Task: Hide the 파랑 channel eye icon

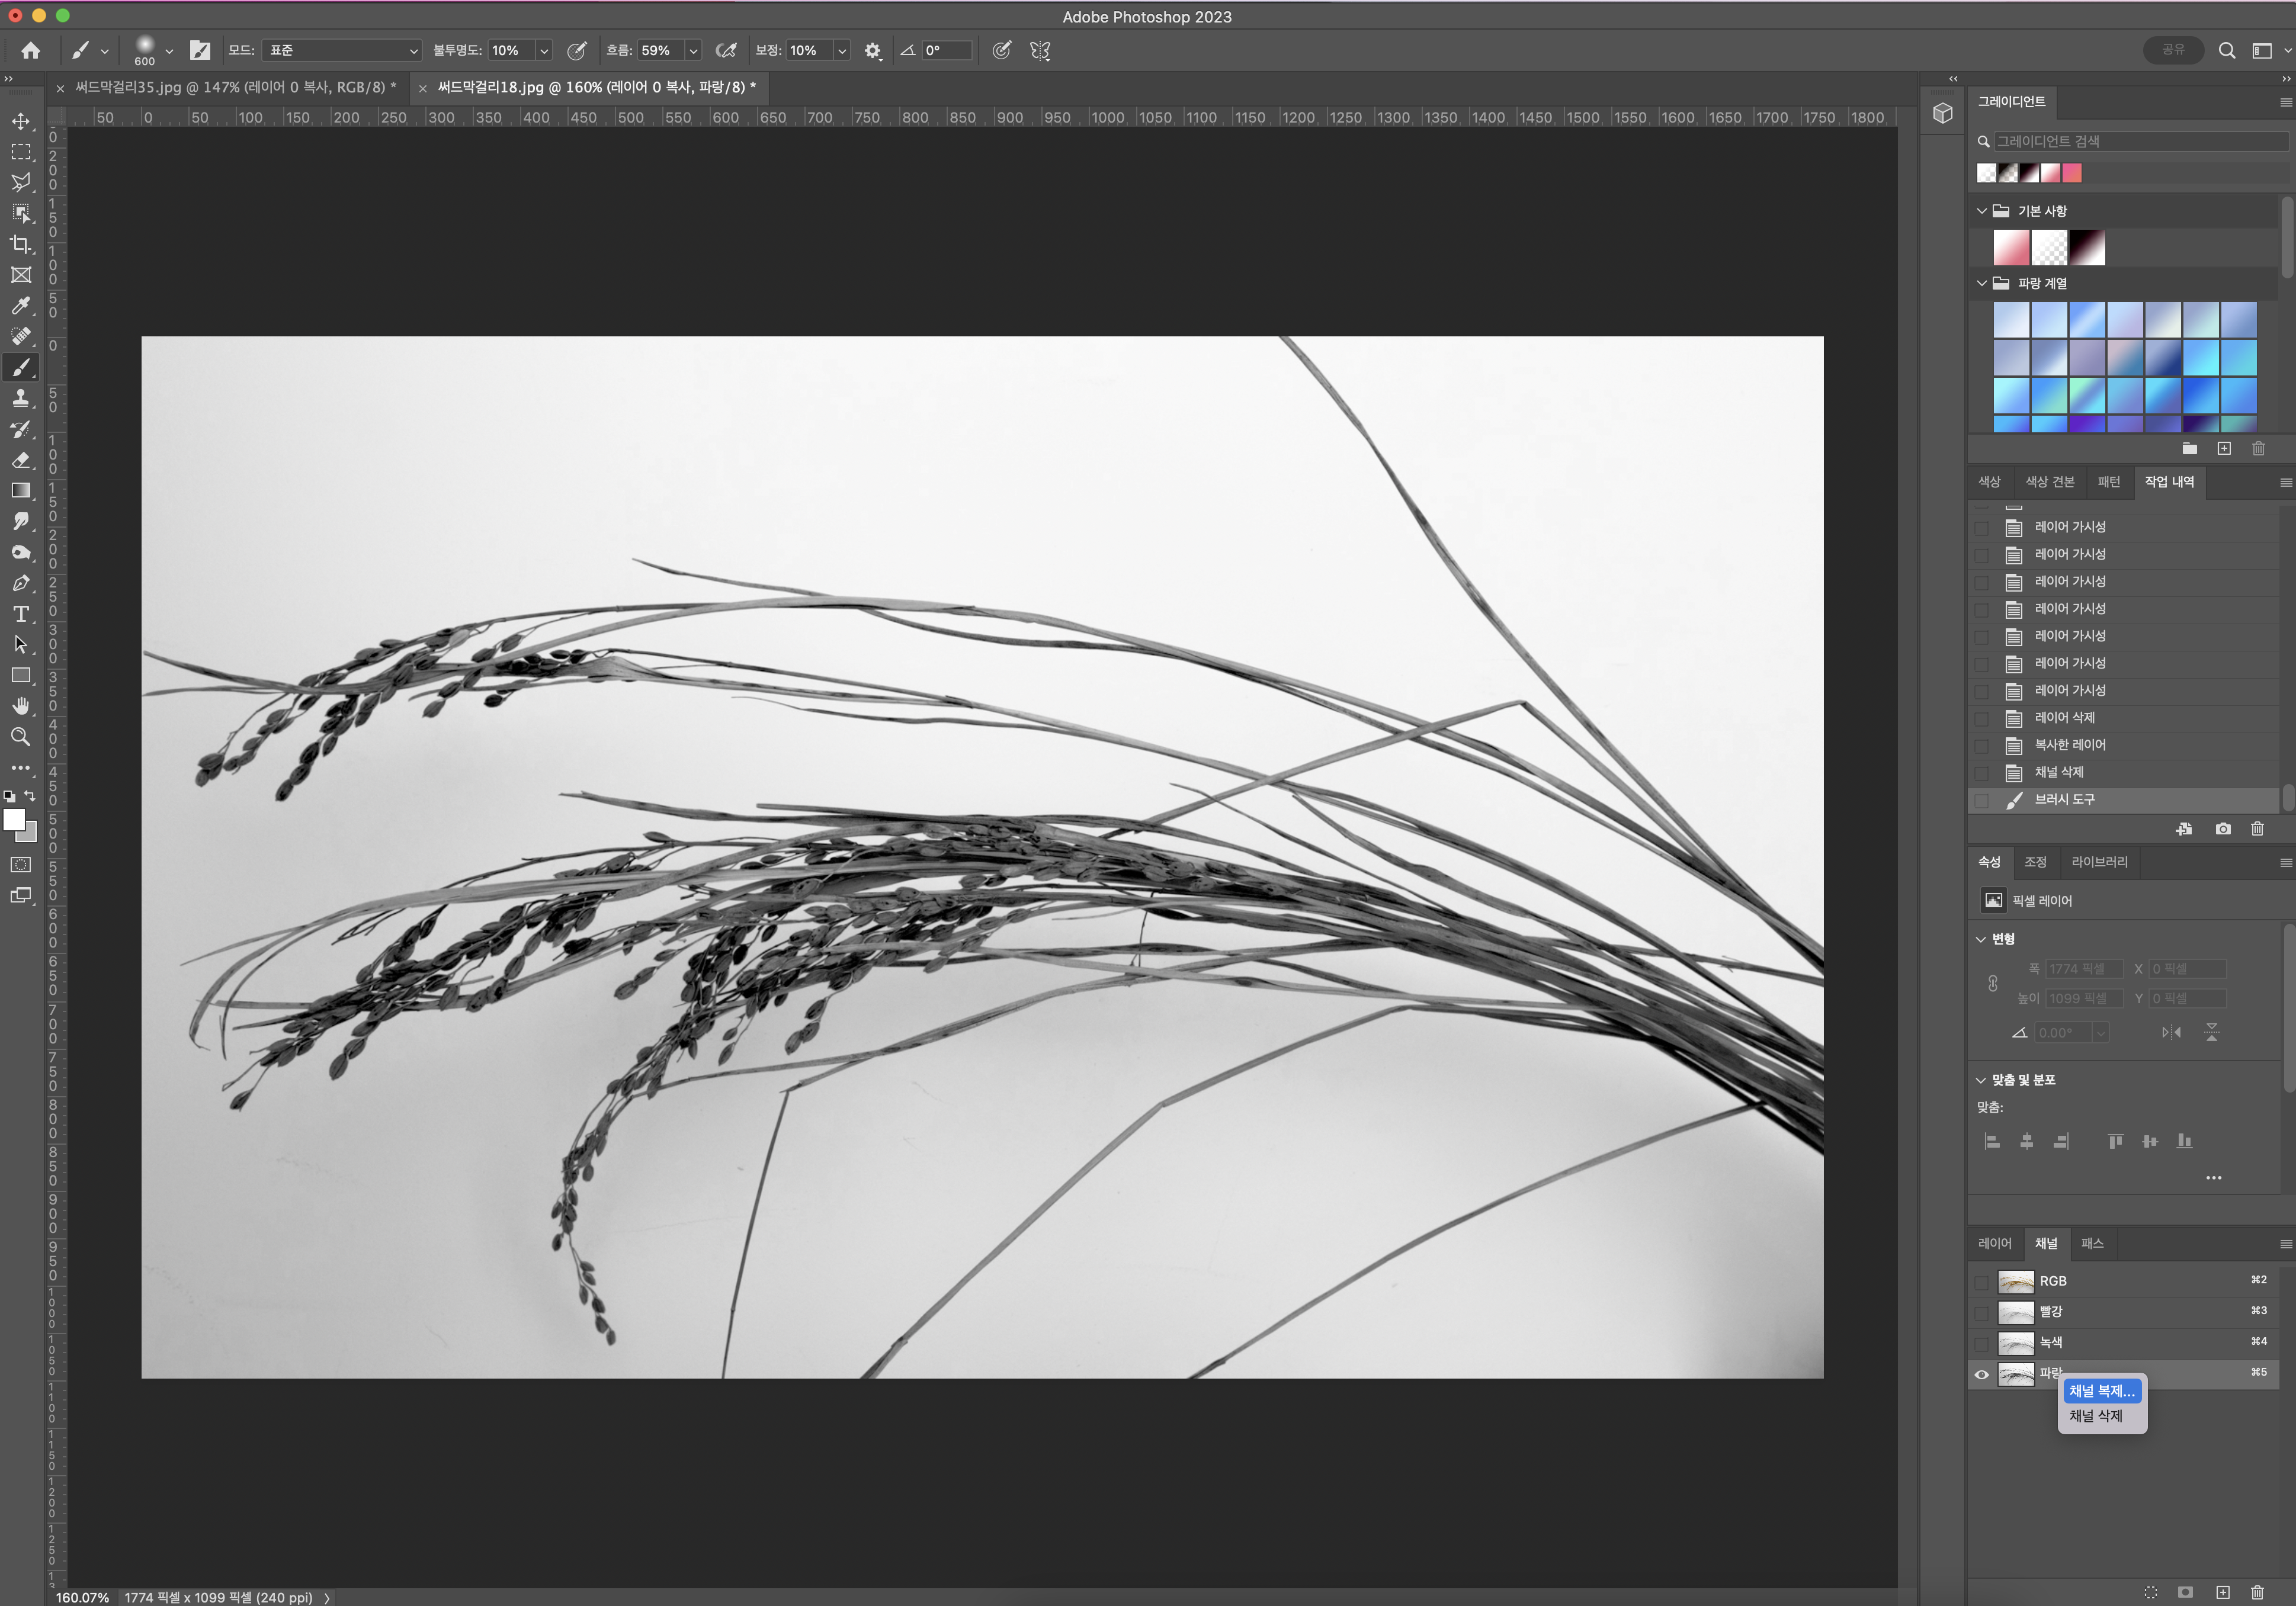Action: pyautogui.click(x=1982, y=1374)
